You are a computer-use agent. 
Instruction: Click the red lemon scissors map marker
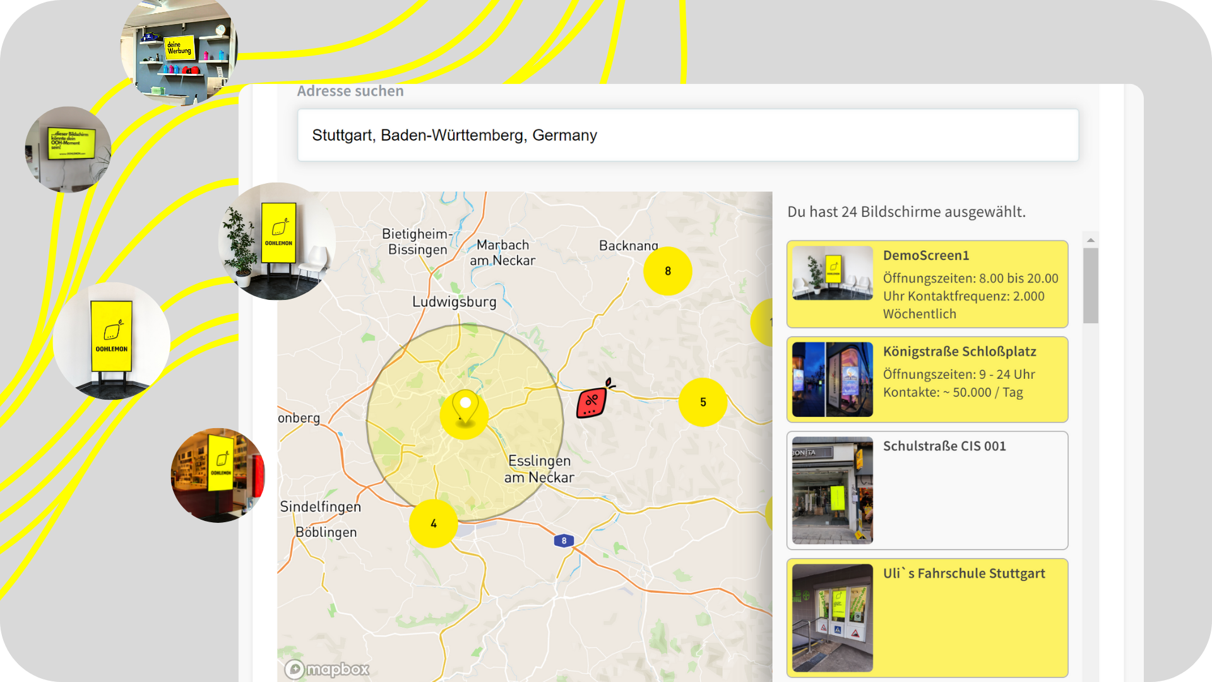click(592, 401)
